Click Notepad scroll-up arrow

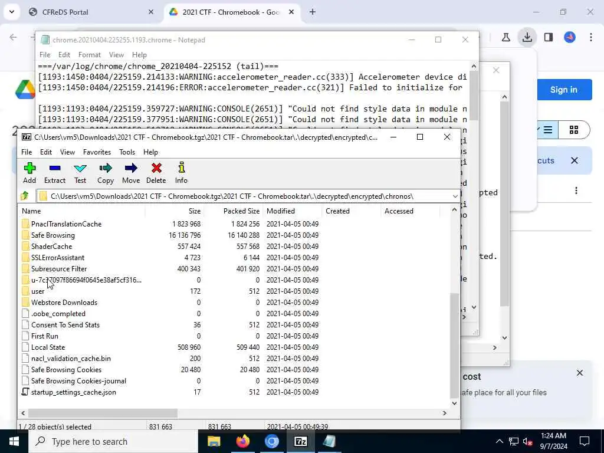474,66
